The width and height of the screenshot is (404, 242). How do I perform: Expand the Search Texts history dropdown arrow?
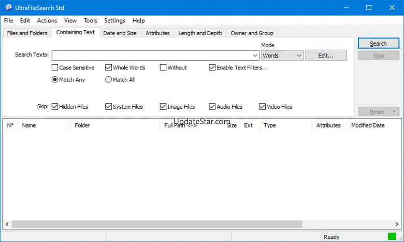coord(255,55)
